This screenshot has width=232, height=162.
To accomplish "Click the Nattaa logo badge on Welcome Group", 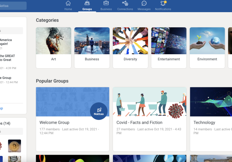I will pos(99,111).
